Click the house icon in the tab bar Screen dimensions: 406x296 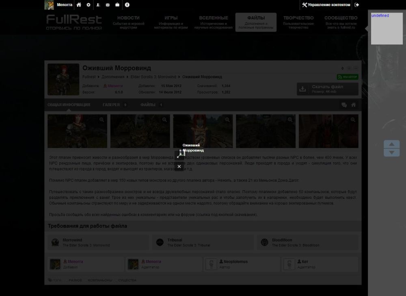(354, 105)
